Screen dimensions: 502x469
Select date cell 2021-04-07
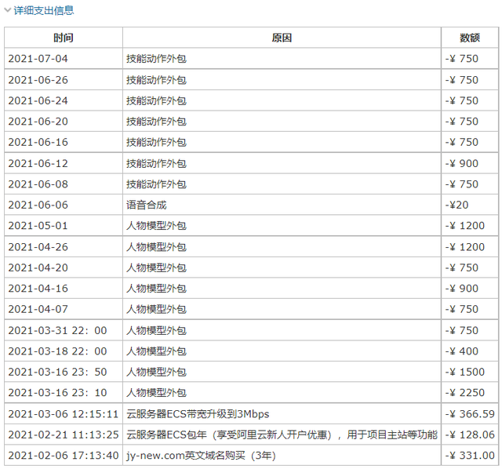coord(64,309)
